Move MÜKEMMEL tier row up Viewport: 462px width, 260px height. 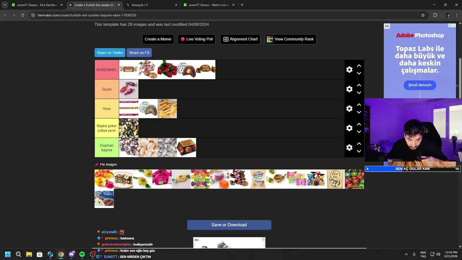(x=359, y=66)
